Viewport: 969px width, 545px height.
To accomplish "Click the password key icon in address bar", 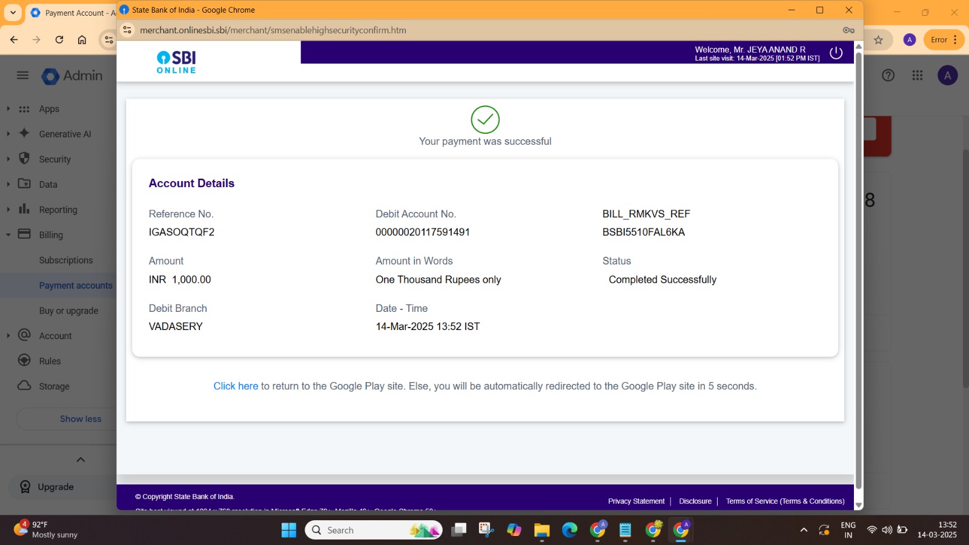I will 848,30.
